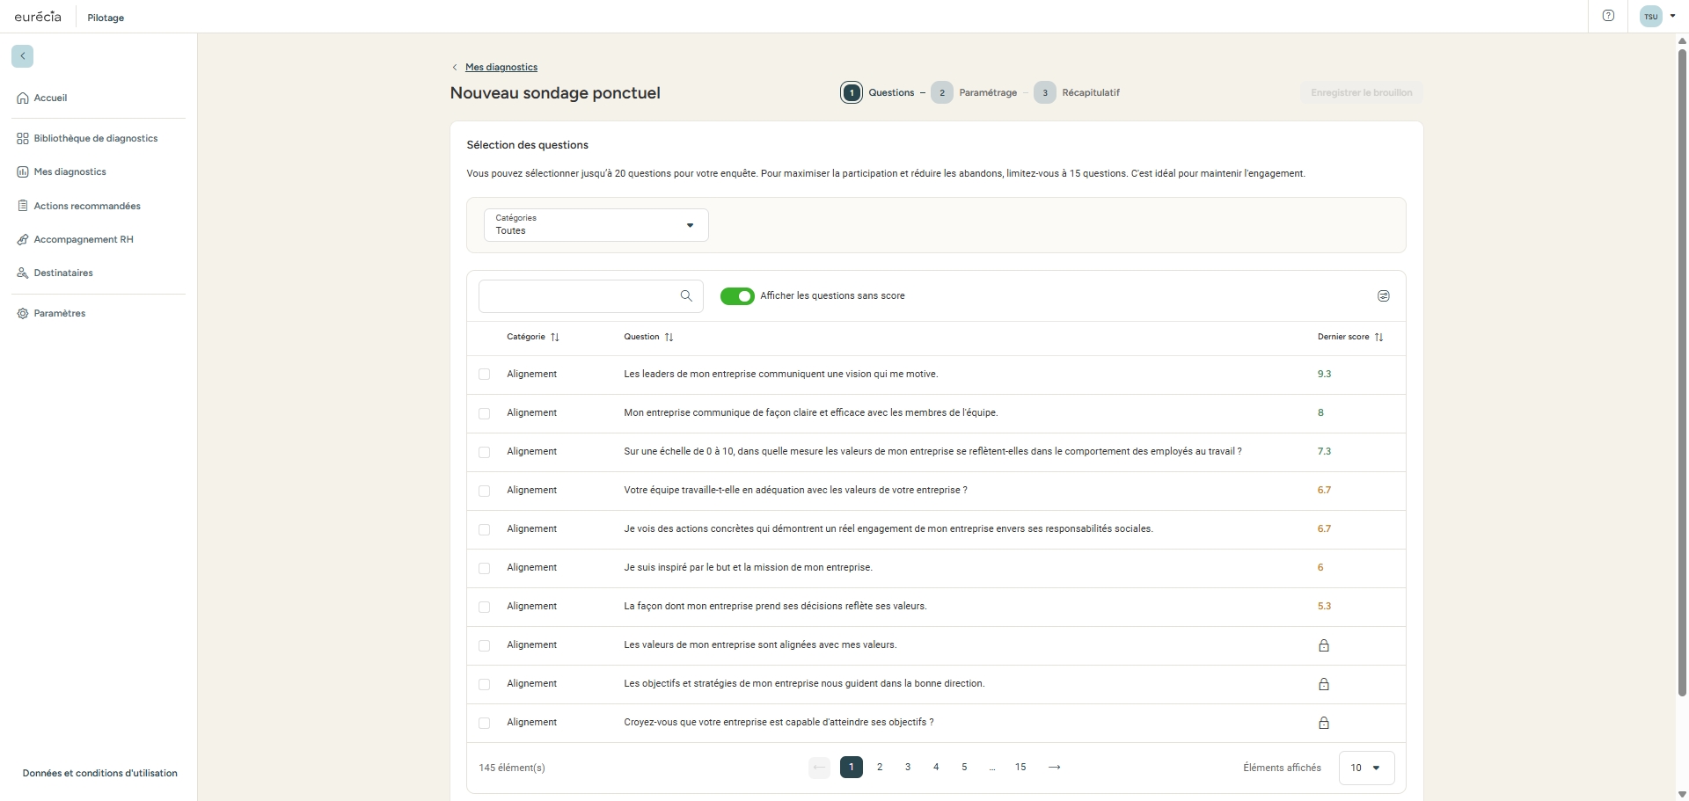Go back via the 'Mes diagnostics' breadcrumb link
1689x801 pixels.
501,68
